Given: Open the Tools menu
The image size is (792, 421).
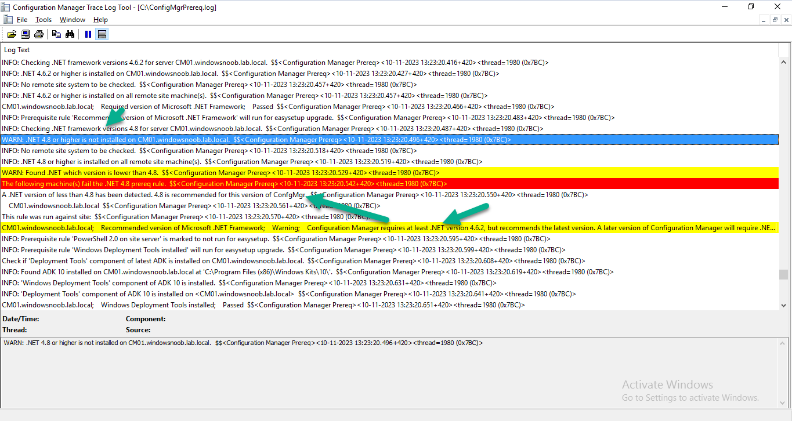Looking at the screenshot, I should (x=44, y=20).
